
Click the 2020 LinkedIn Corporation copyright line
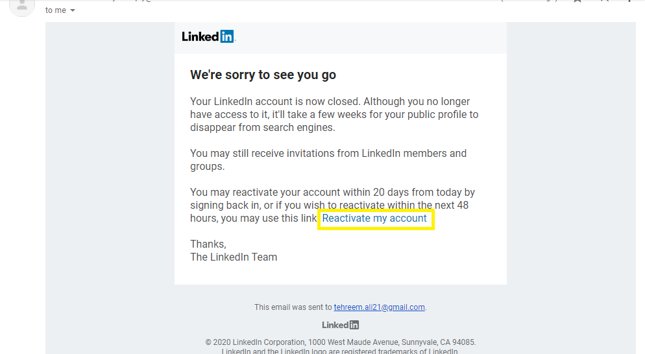340,342
